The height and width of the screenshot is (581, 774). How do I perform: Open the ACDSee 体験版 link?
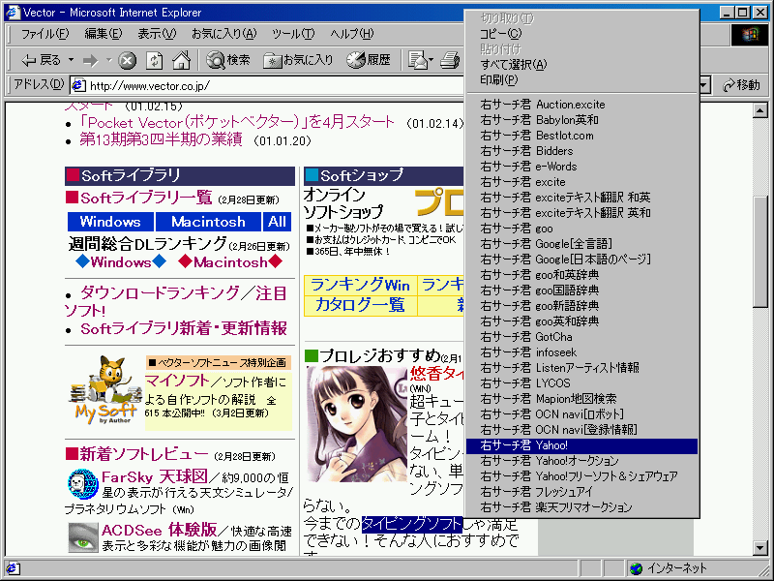point(159,530)
